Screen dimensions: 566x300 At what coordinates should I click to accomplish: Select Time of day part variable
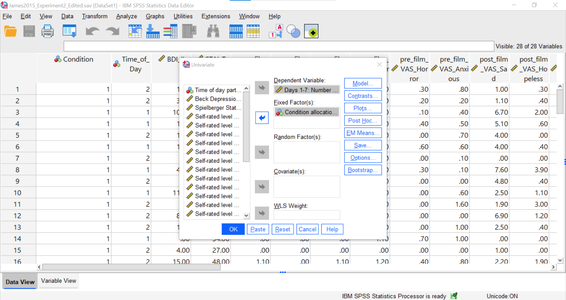[x=214, y=90]
